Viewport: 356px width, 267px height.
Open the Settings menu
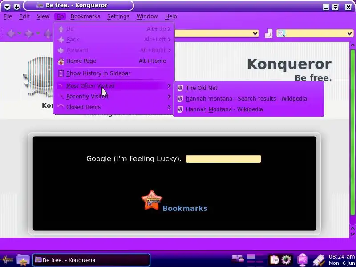click(118, 16)
